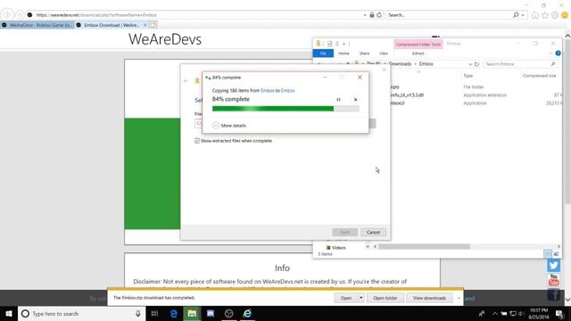The height and width of the screenshot is (321, 571).
Task: Select Downloads in the Explorer breadcrumb
Action: pos(400,63)
